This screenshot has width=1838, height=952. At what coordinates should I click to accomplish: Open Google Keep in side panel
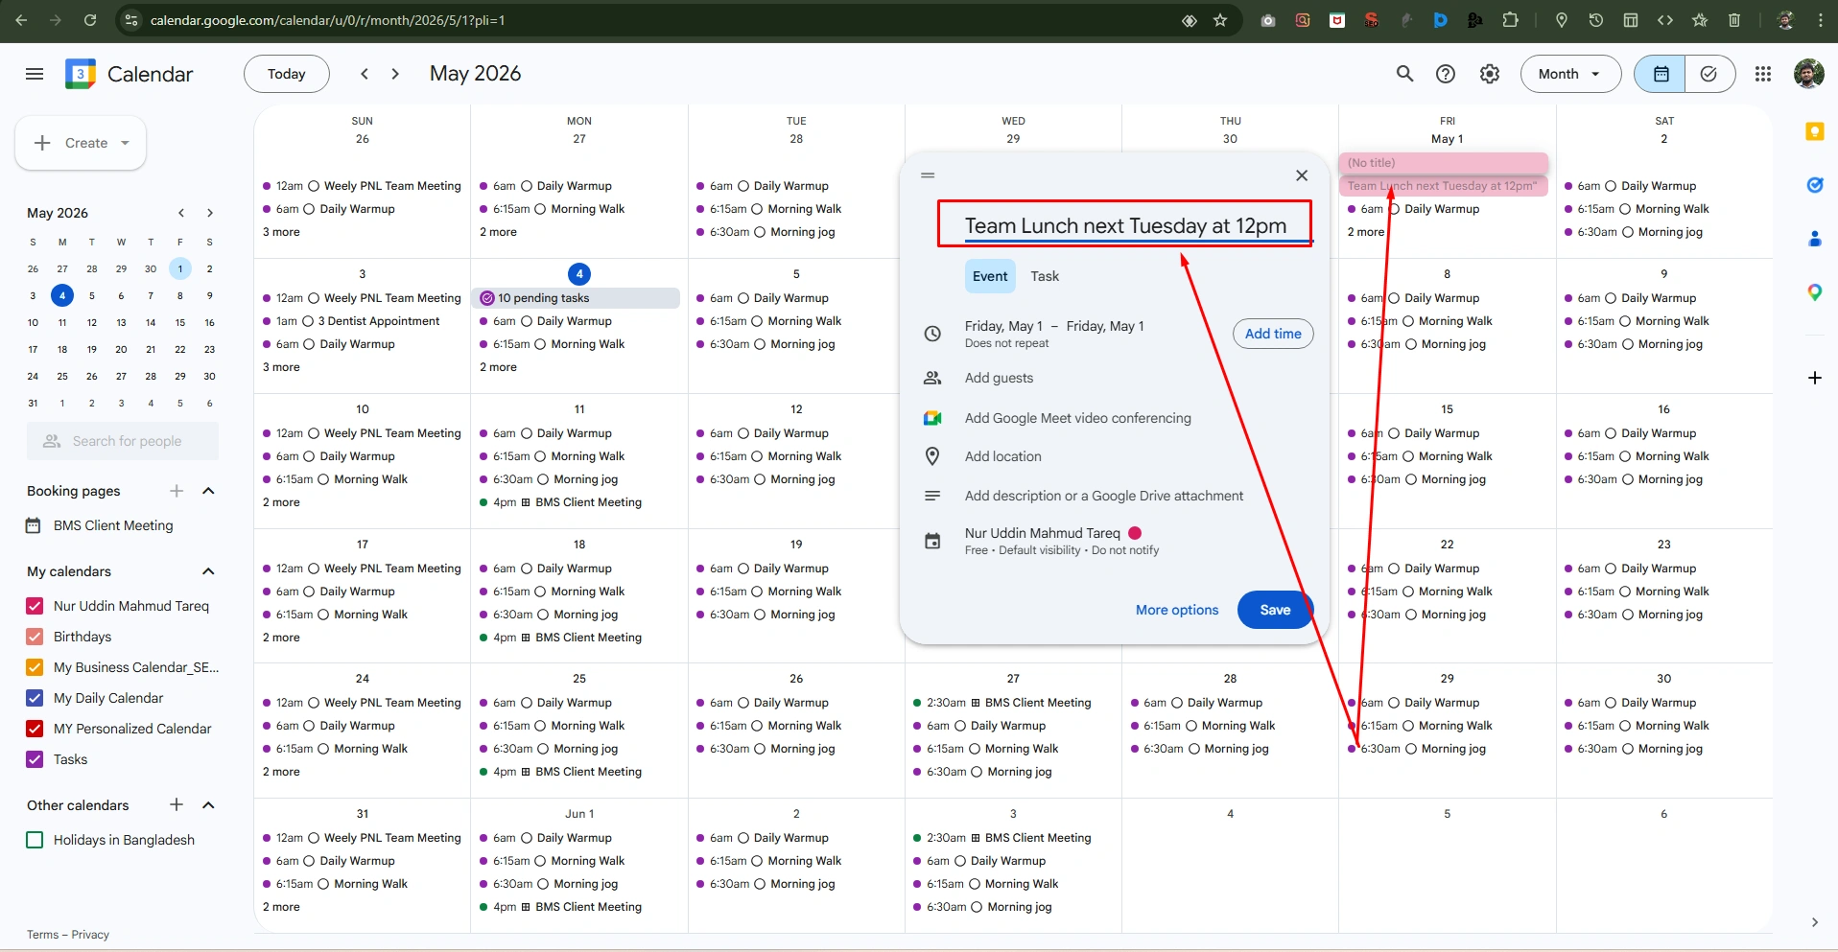(x=1814, y=132)
